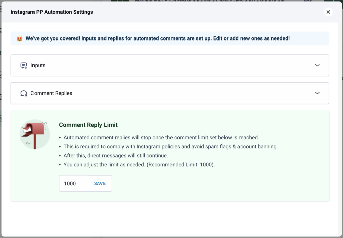Save the comment reply limit

point(100,183)
